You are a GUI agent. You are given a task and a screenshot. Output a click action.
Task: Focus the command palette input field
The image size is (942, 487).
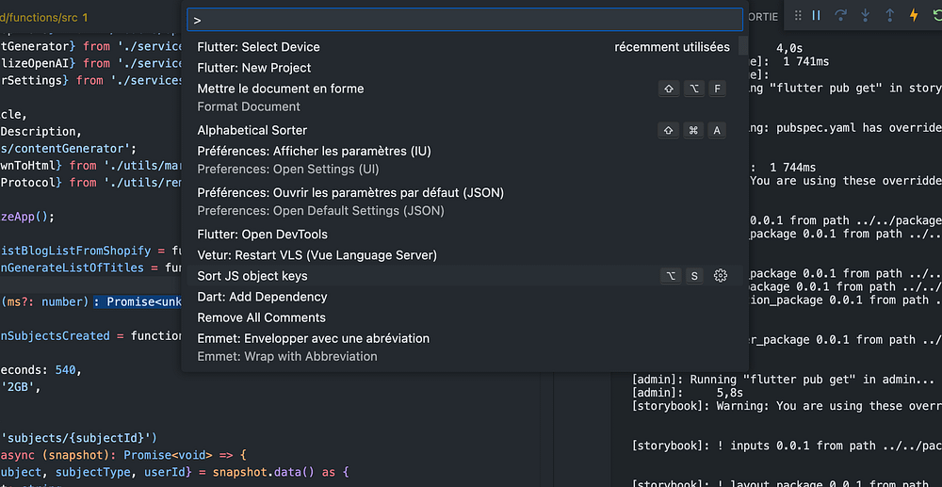pos(465,19)
